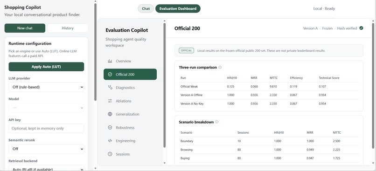Switch to the Evaluation Dashboard tab
Screen dimensions: 376x171
click(178, 9)
